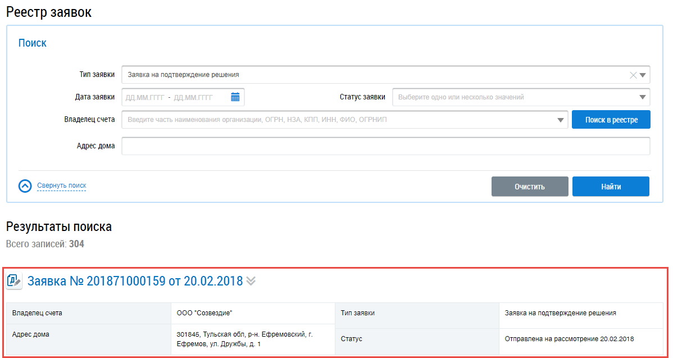673x358 pixels.
Task: Expand the Владелец счета dropdown arrow
Action: 560,120
